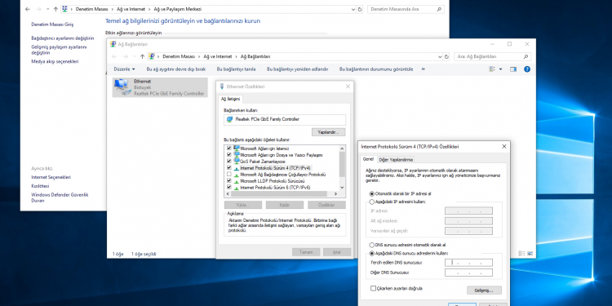Open view options dropdown arrow next to view icon
The image size is (612, 306).
click(x=501, y=69)
